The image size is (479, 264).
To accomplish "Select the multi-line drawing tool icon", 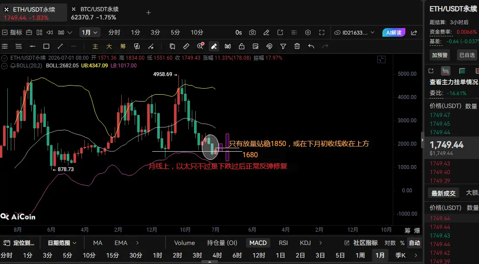I will pos(5,46).
